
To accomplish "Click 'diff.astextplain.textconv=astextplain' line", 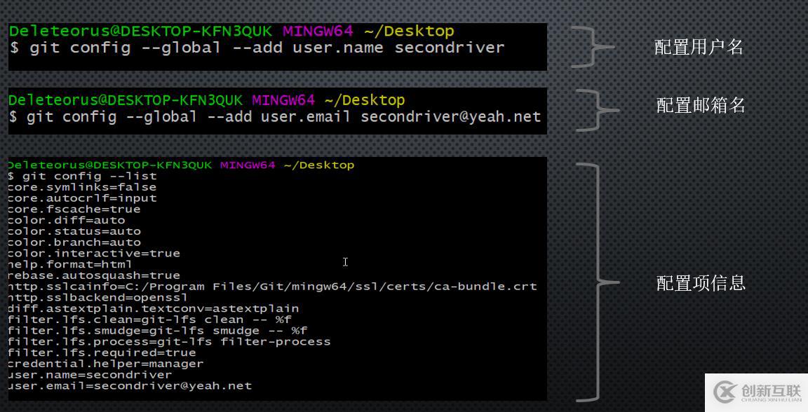I will (x=154, y=308).
